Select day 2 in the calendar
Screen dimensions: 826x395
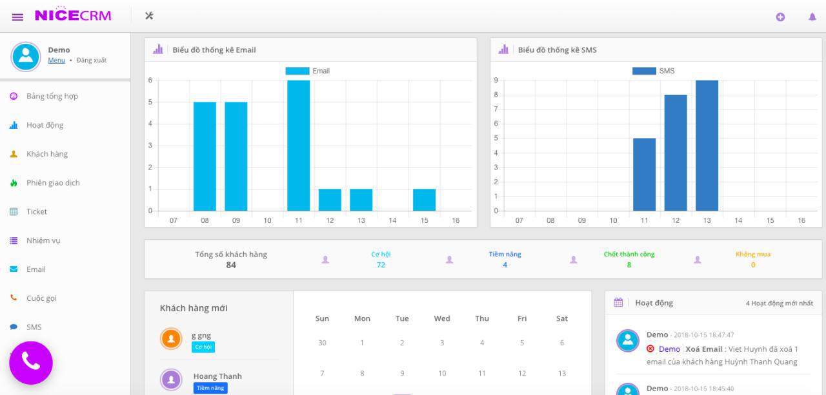402,343
